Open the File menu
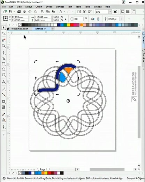The height and width of the screenshot is (182, 145). [x=4, y=7]
